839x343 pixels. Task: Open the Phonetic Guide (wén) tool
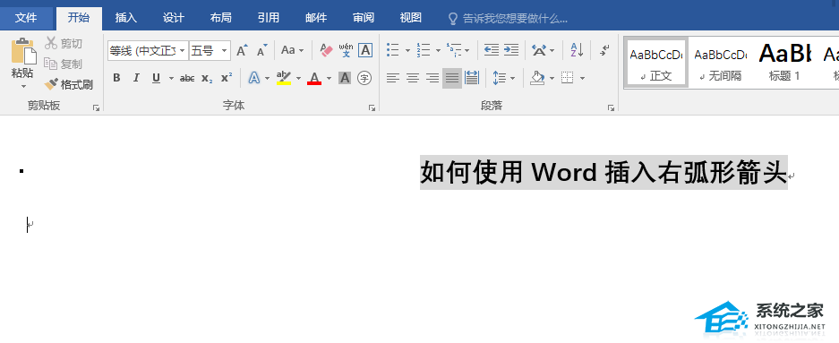(x=347, y=50)
